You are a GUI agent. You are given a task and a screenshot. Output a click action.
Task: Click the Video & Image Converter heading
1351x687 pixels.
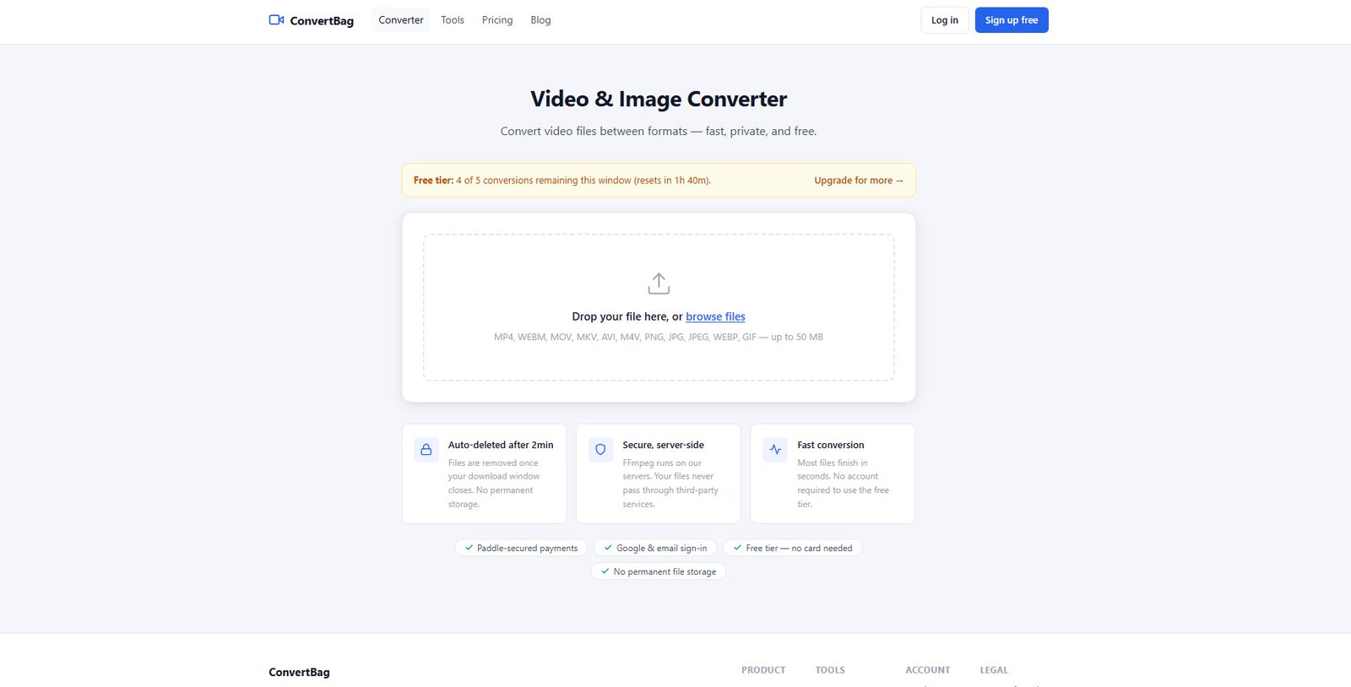point(659,99)
